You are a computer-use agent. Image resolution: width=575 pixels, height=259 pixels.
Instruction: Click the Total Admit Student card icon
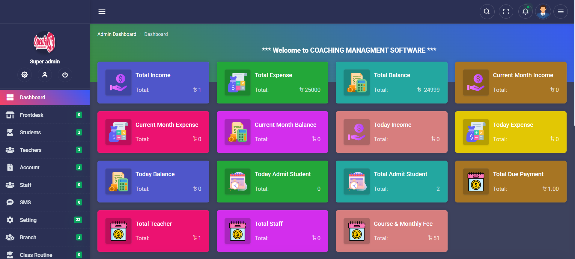pyautogui.click(x=357, y=182)
